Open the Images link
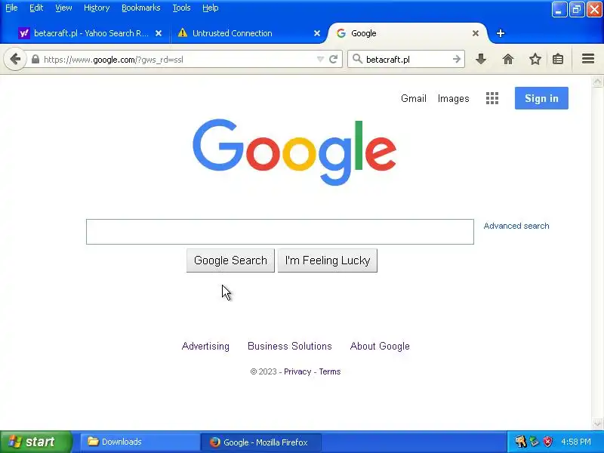This screenshot has width=604, height=453. click(454, 99)
